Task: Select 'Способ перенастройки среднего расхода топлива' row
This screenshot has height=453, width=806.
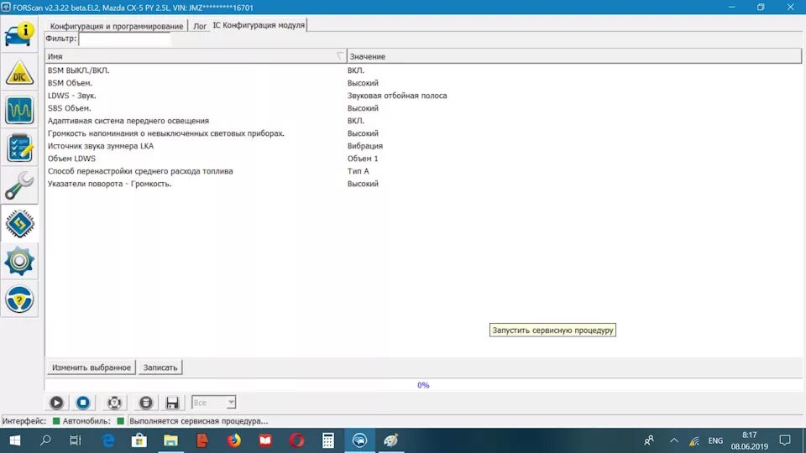Action: (x=423, y=171)
